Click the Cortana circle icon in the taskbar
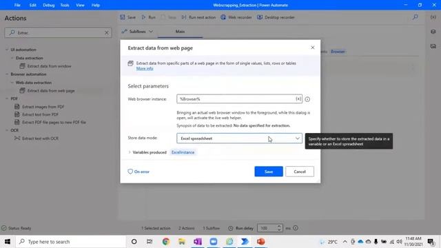This screenshot has width=441, height=248. (134, 242)
